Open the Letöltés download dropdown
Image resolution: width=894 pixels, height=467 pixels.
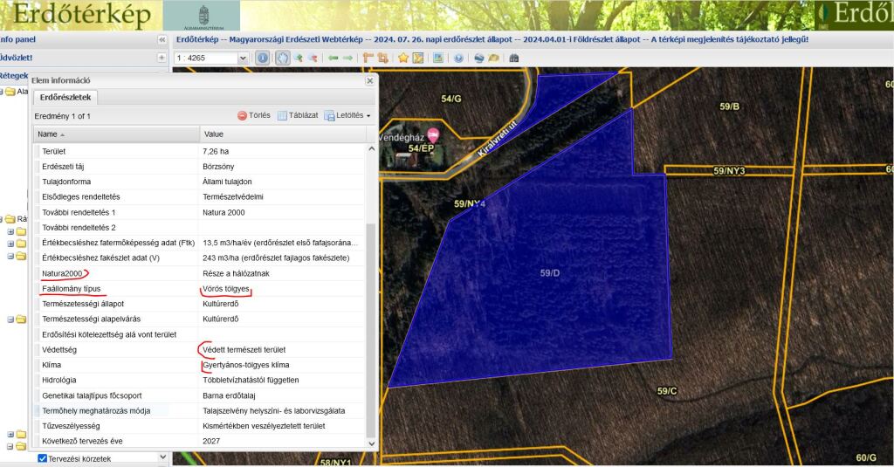tap(347, 115)
